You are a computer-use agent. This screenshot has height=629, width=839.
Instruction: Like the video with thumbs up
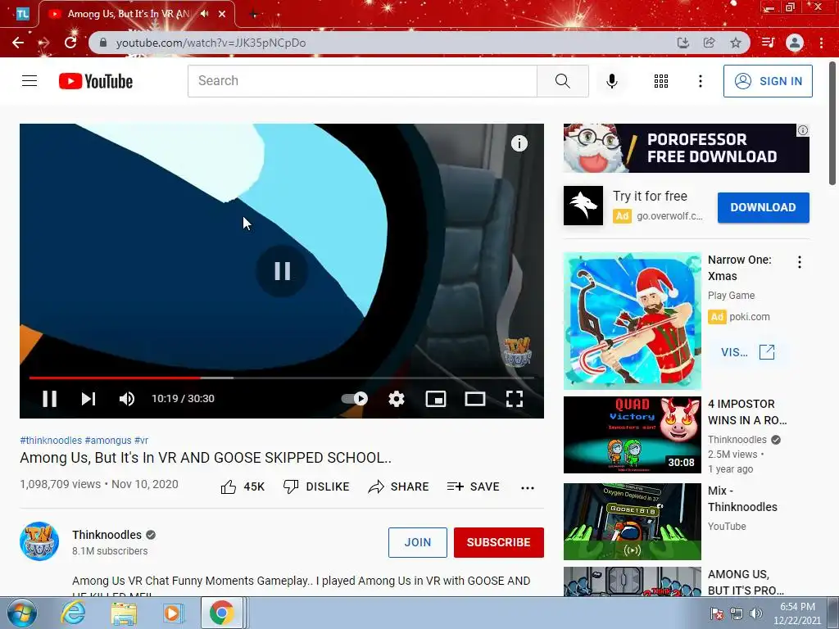pos(243,486)
